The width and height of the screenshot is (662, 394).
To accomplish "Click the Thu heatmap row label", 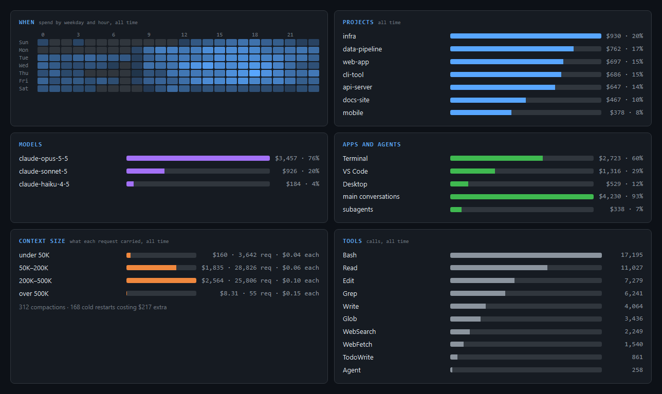I will coord(24,73).
